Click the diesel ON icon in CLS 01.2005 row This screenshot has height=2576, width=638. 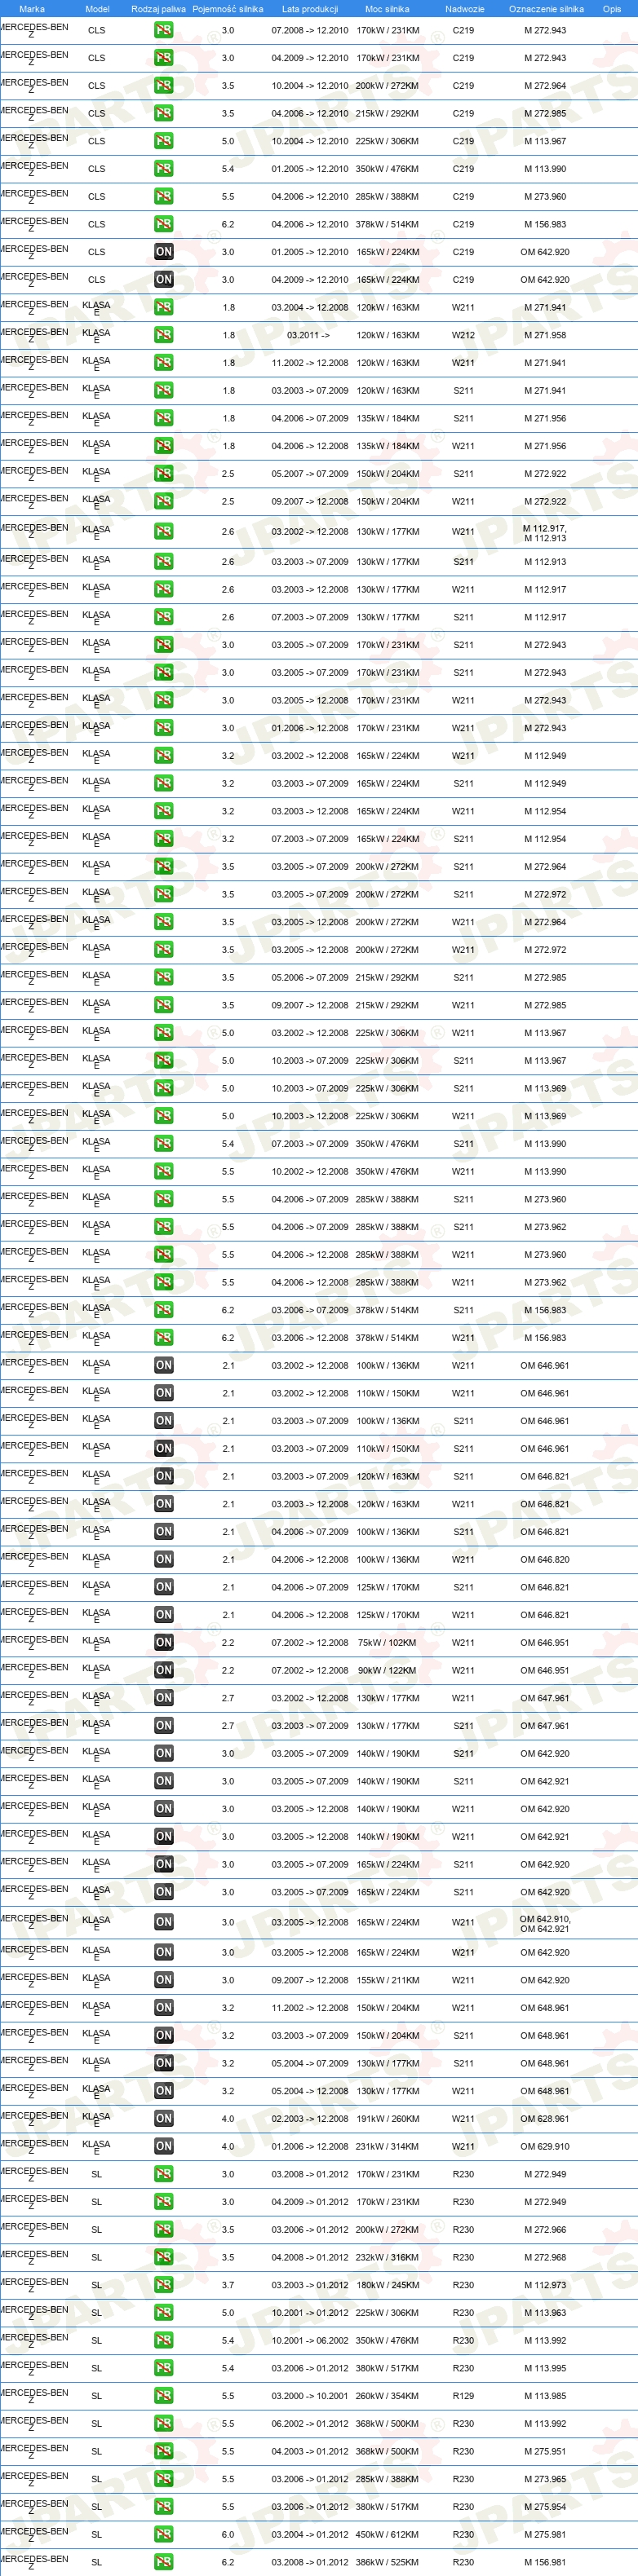(x=163, y=252)
